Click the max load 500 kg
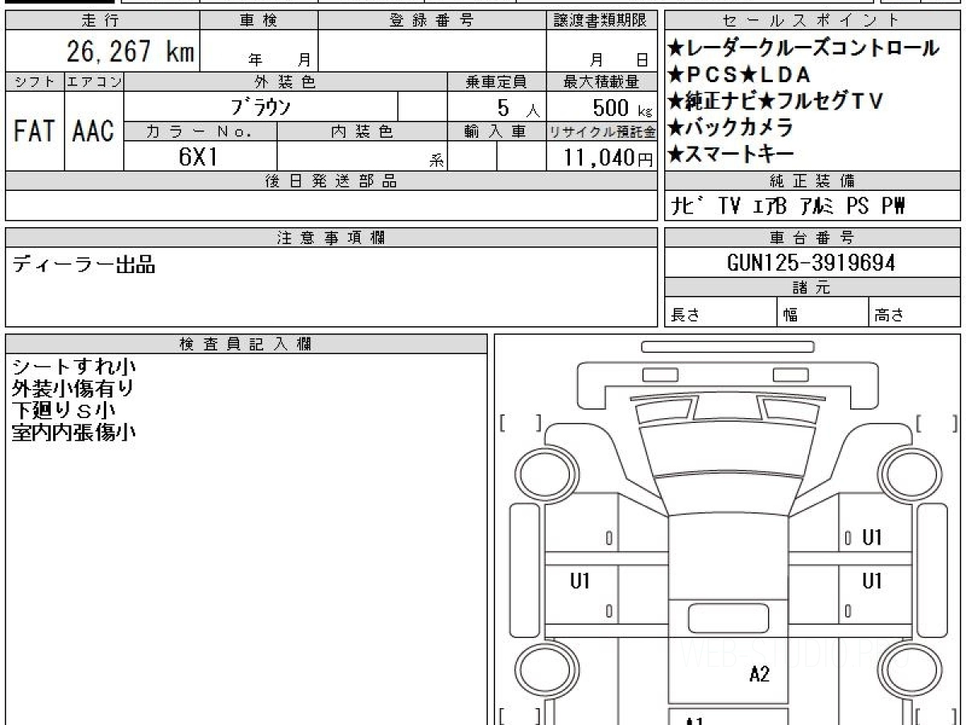This screenshot has height=725, width=966. tap(622, 107)
